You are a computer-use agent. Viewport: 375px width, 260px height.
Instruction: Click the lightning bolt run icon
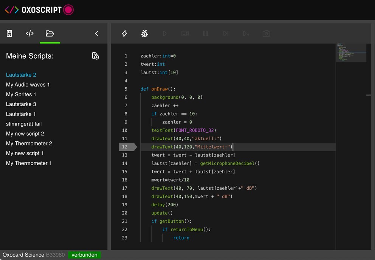point(124,34)
